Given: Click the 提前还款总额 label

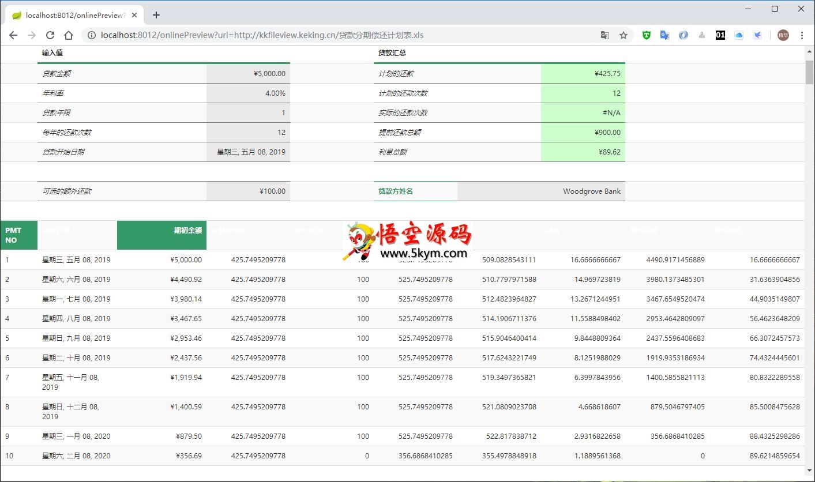Looking at the screenshot, I should 400,132.
